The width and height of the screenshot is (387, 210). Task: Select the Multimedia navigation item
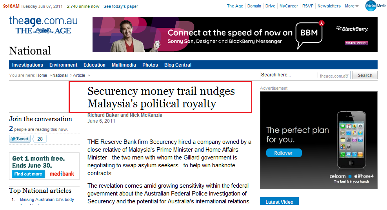pos(124,65)
